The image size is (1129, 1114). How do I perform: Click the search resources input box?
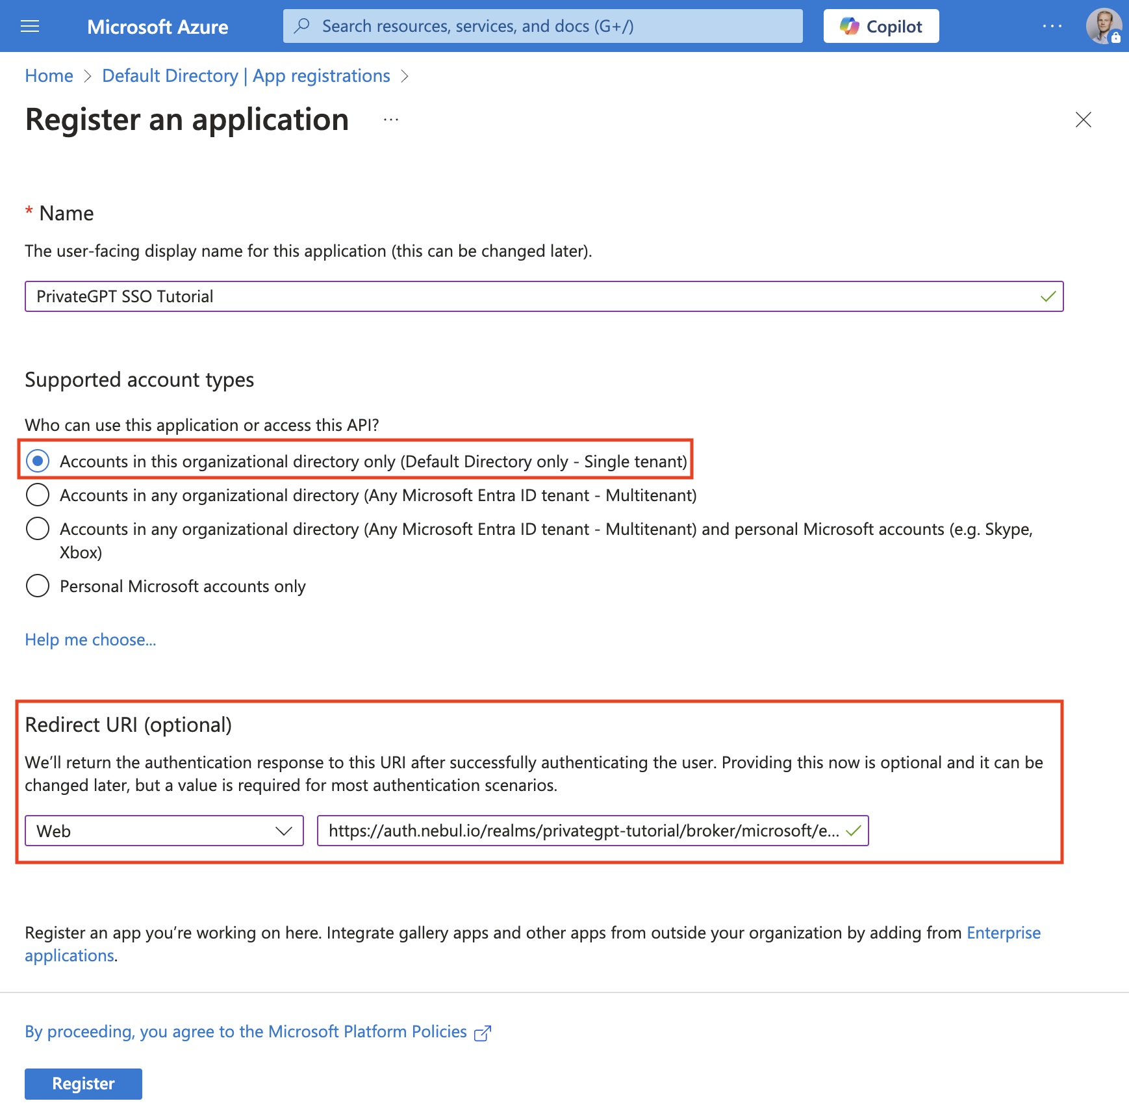pos(542,26)
